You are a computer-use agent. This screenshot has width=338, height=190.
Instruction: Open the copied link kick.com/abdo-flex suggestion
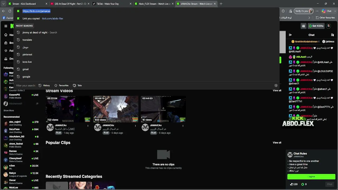[x=147, y=18]
